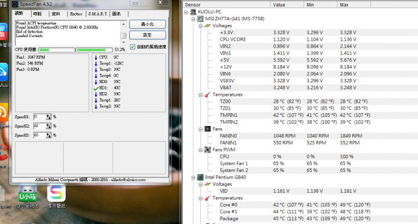Click the Sensor column header
The height and width of the screenshot is (224, 418).
226,5
